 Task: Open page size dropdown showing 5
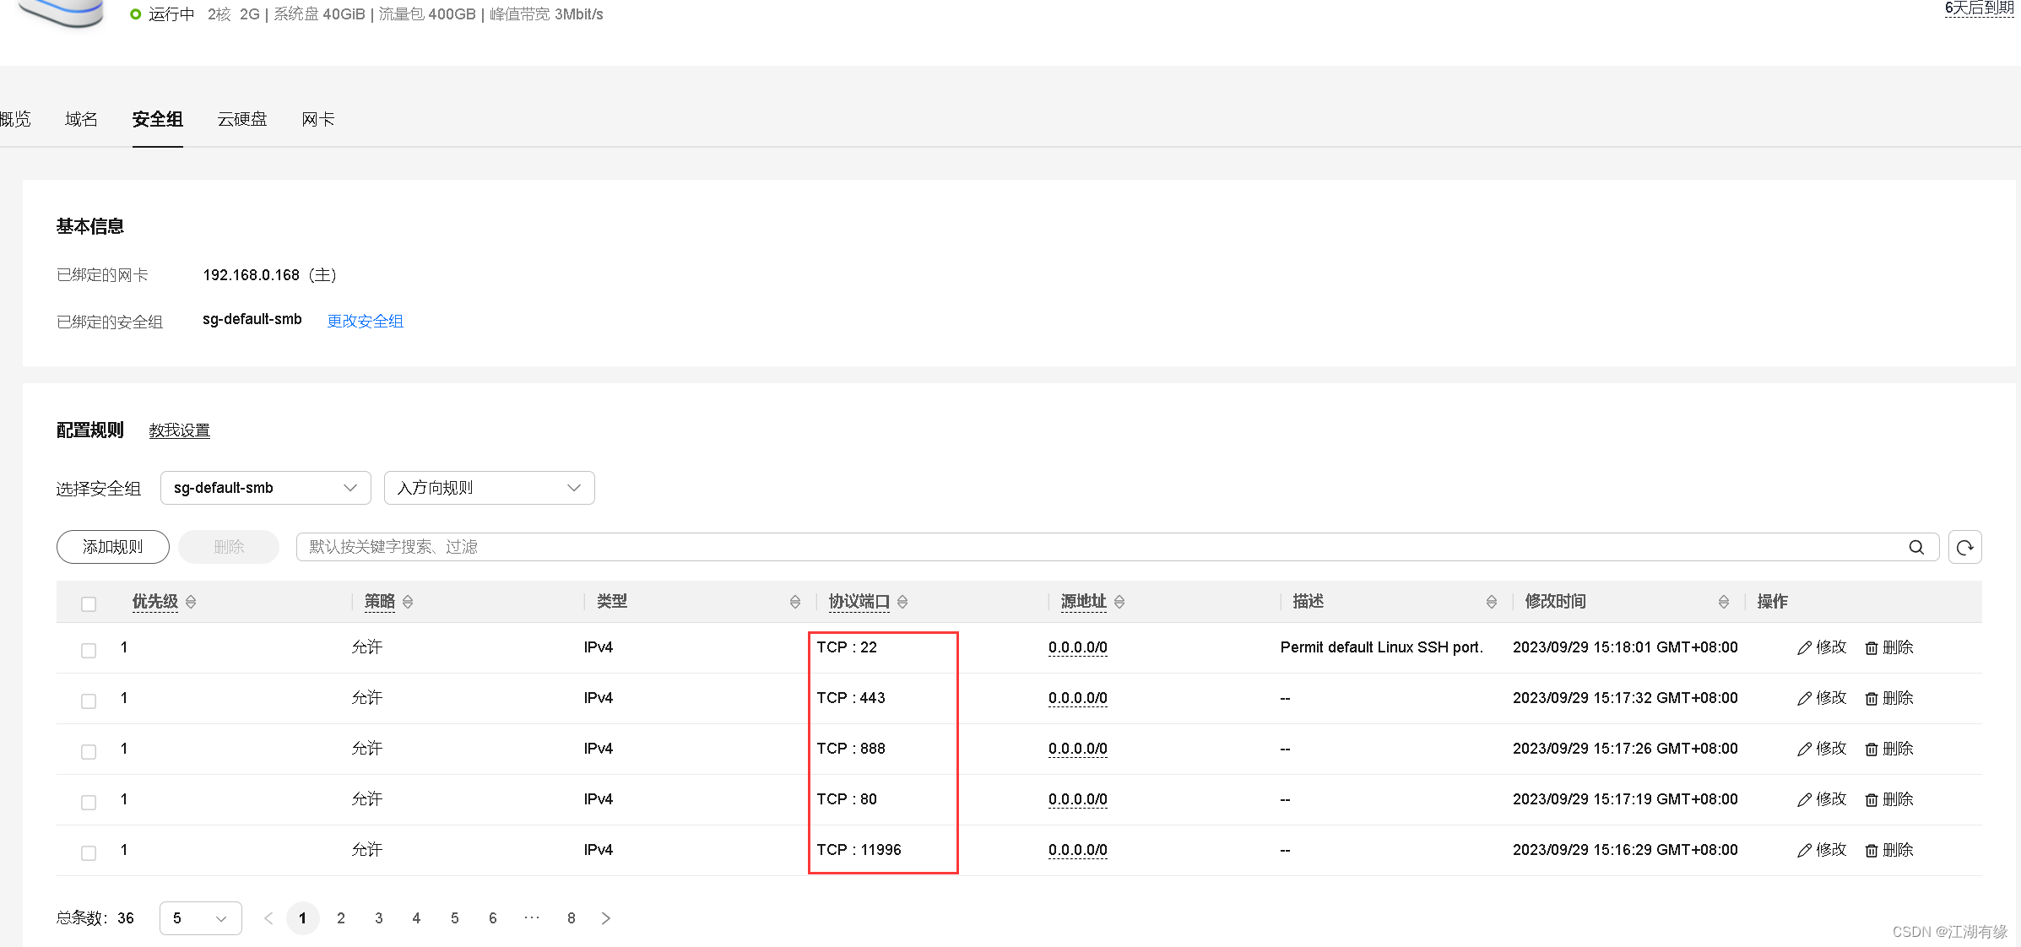[200, 918]
